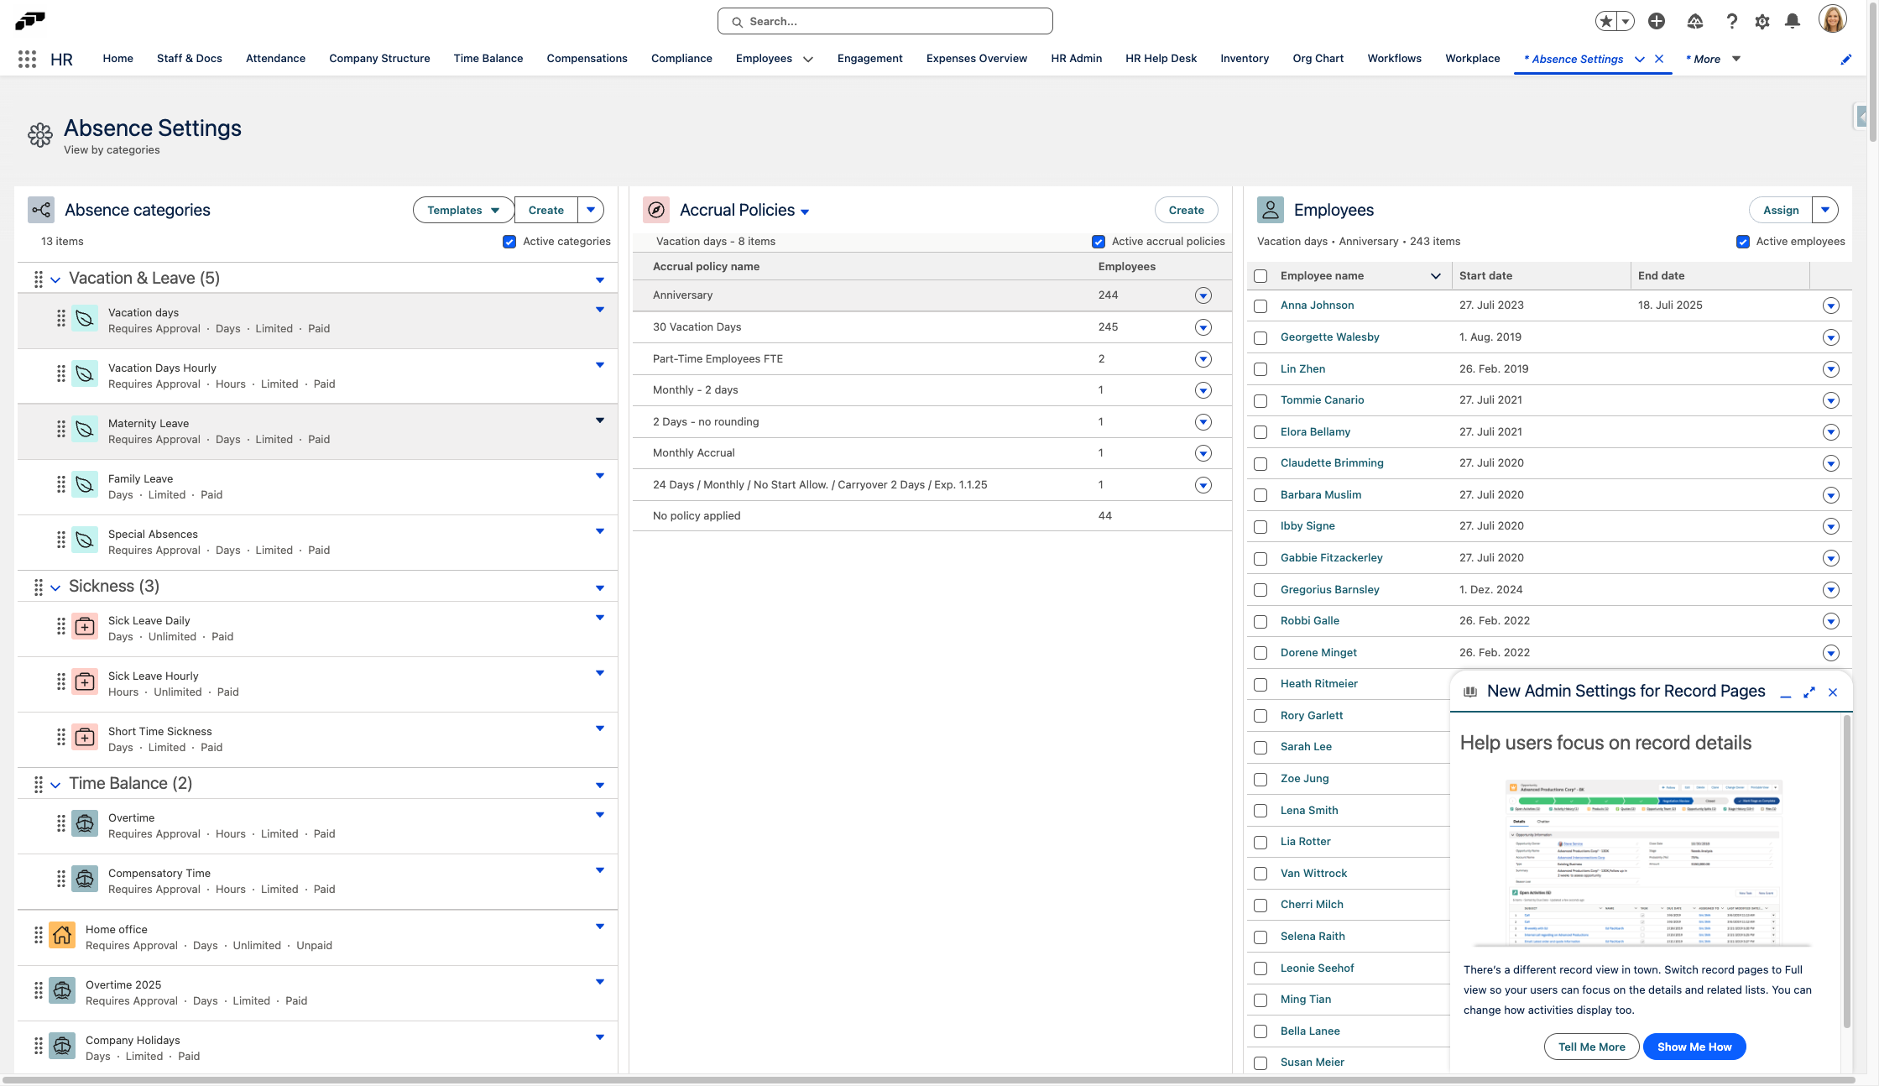Open the Global Actions plus icon

1657,21
